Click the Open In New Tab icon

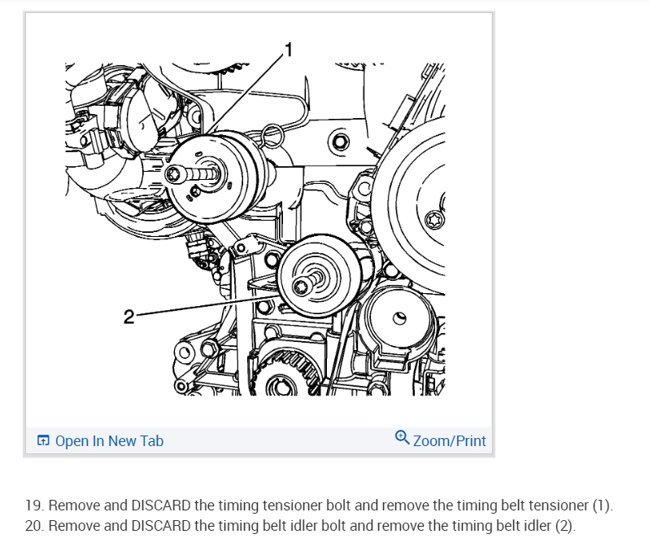pos(43,440)
